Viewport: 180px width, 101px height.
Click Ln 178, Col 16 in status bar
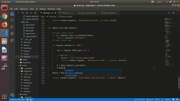[x=139, y=100]
